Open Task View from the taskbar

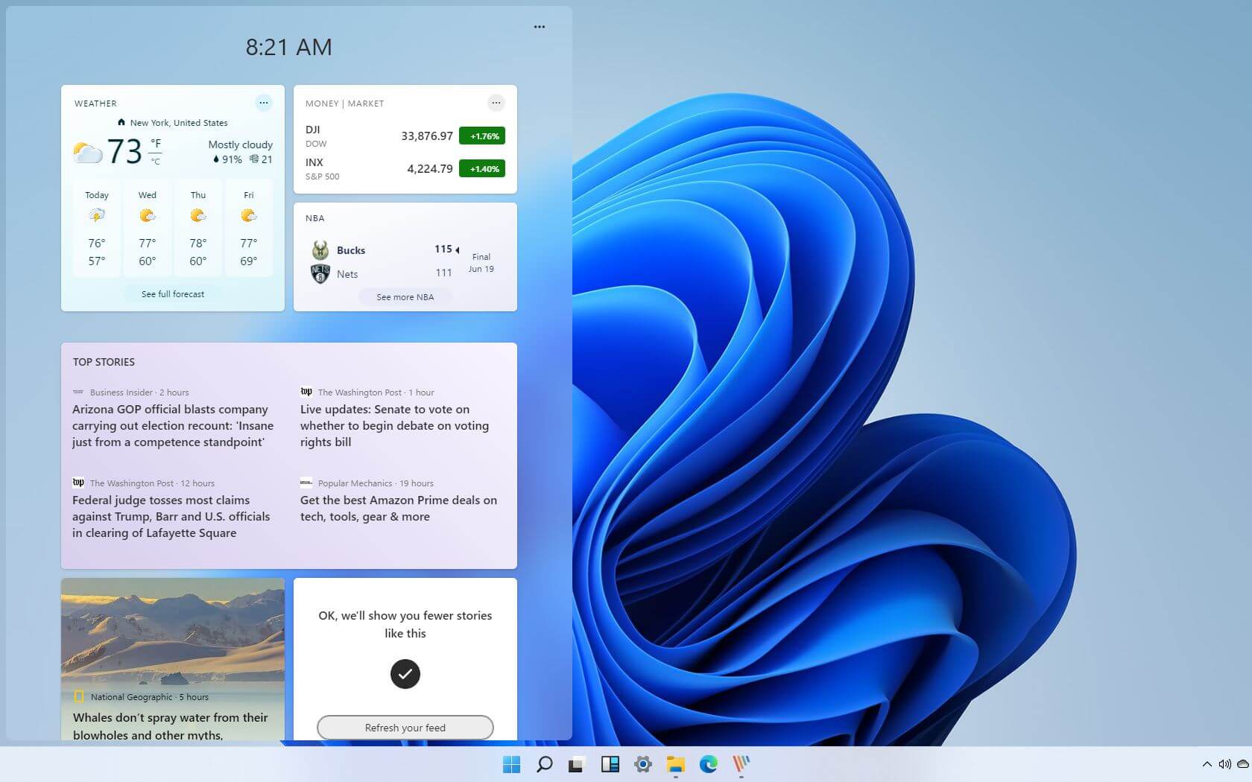pyautogui.click(x=576, y=764)
